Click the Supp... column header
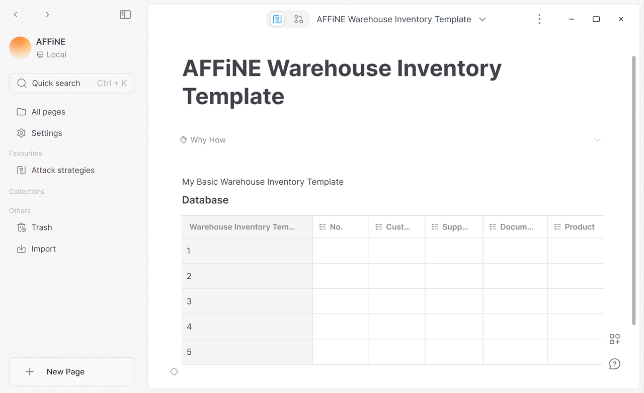The width and height of the screenshot is (644, 393). click(x=454, y=227)
